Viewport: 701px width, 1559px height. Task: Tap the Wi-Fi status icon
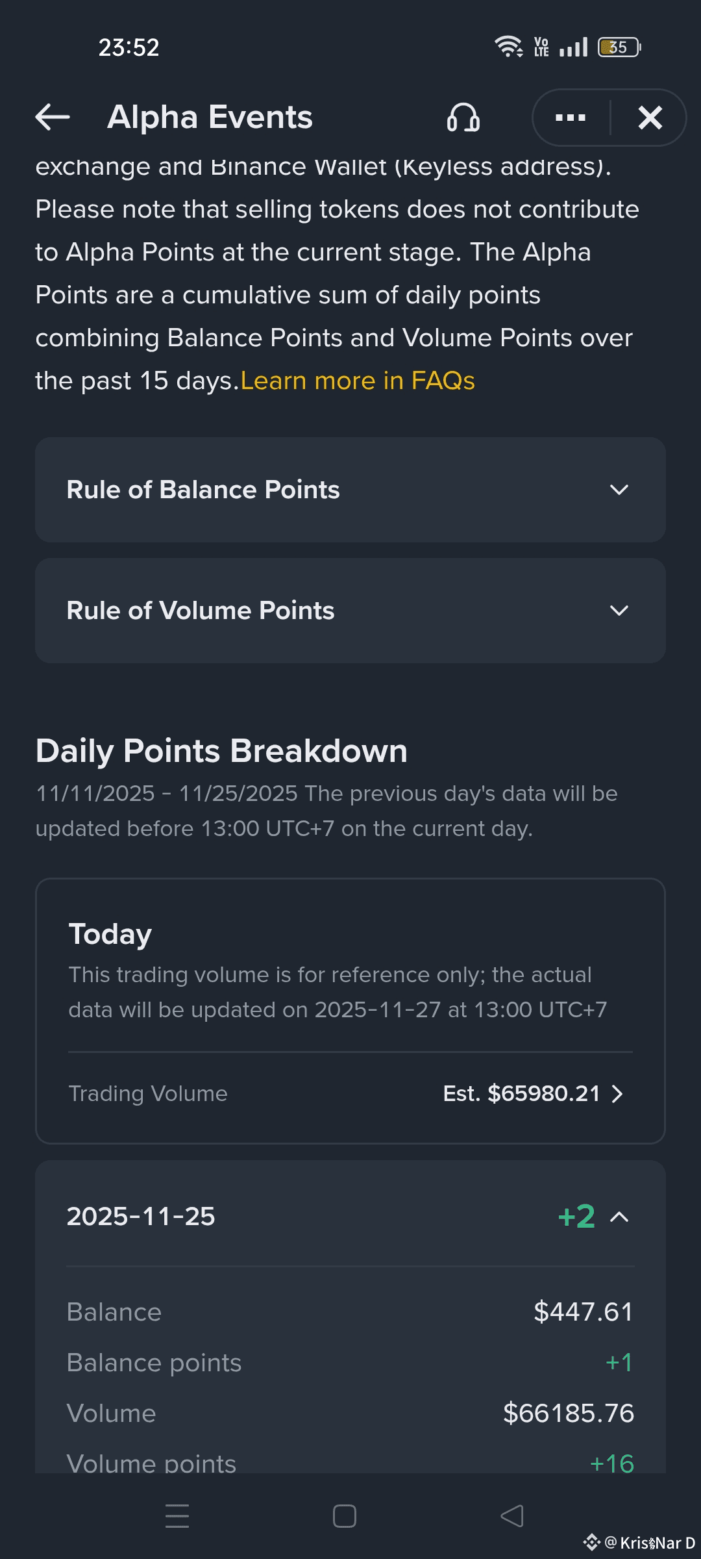pyautogui.click(x=508, y=47)
